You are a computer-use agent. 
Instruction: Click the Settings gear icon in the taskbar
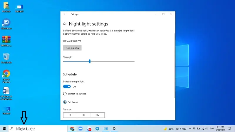coord(114,128)
